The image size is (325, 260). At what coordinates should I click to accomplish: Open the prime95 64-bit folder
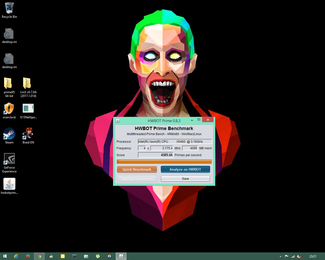(x=9, y=87)
